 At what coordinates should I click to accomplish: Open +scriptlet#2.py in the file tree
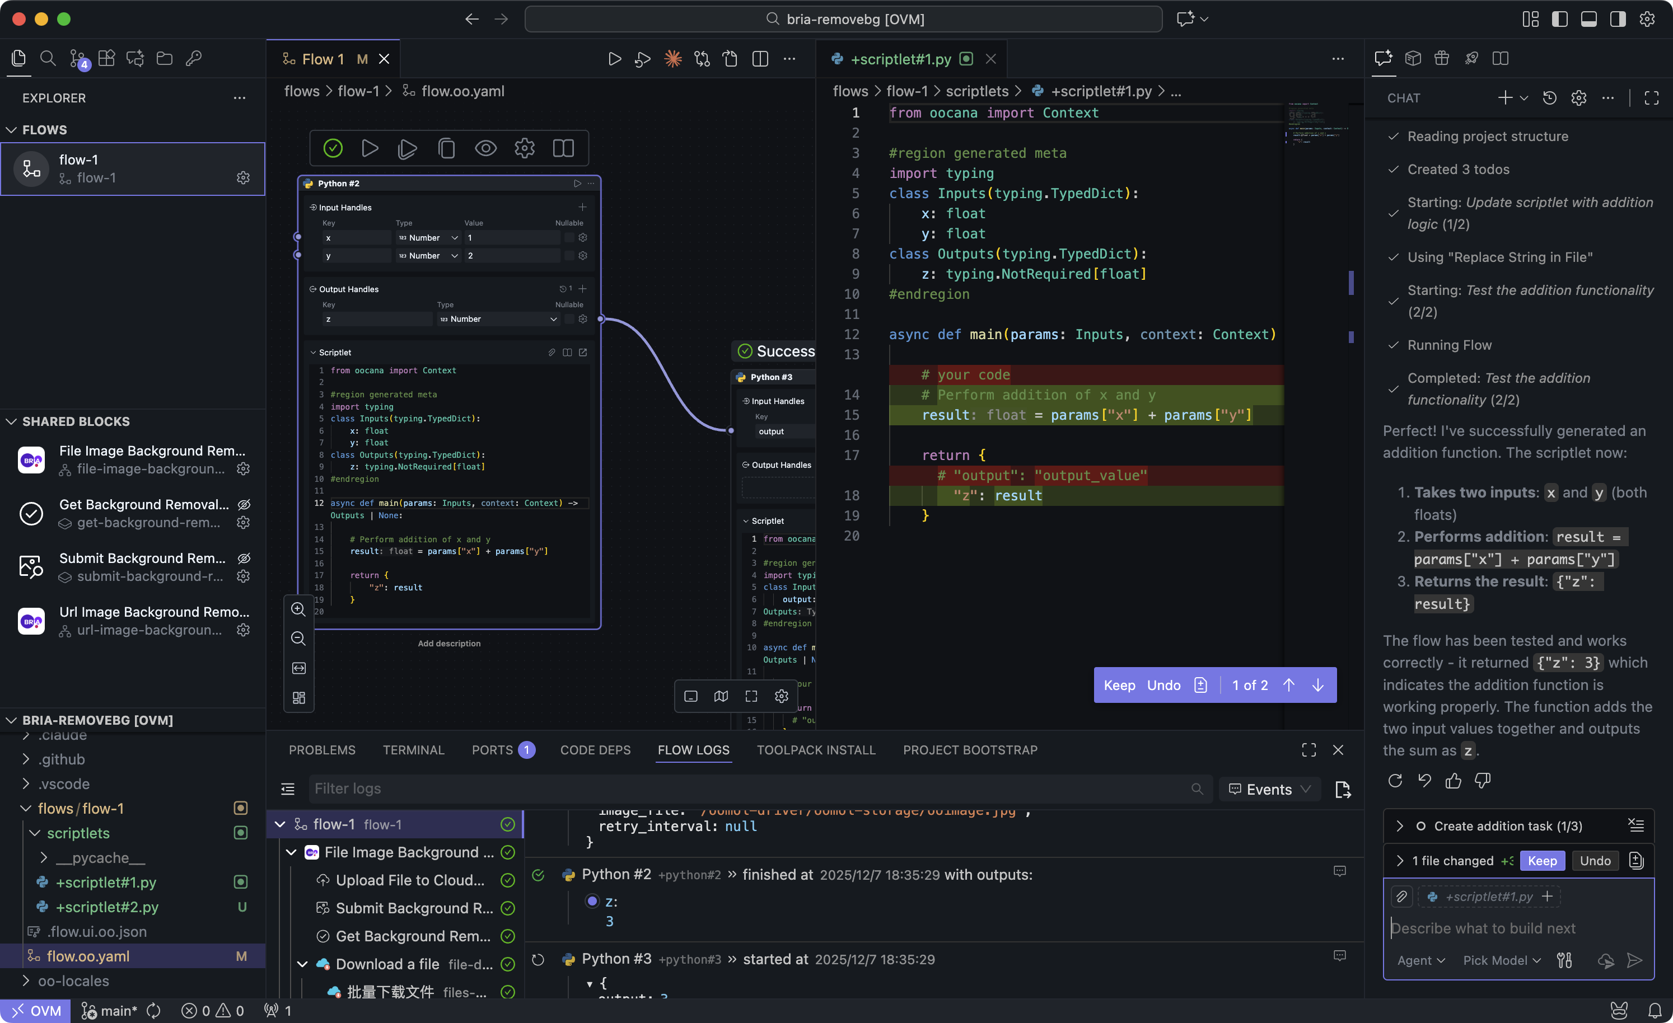coord(106,907)
